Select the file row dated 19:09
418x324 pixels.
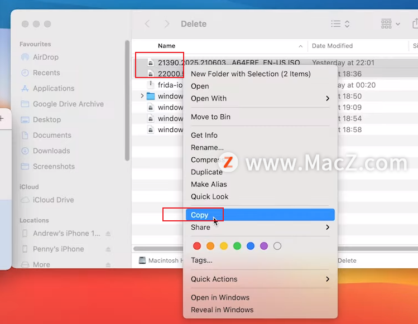(x=275, y=107)
